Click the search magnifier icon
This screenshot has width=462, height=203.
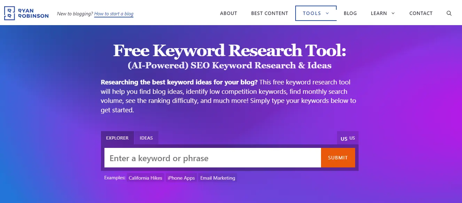449,13
